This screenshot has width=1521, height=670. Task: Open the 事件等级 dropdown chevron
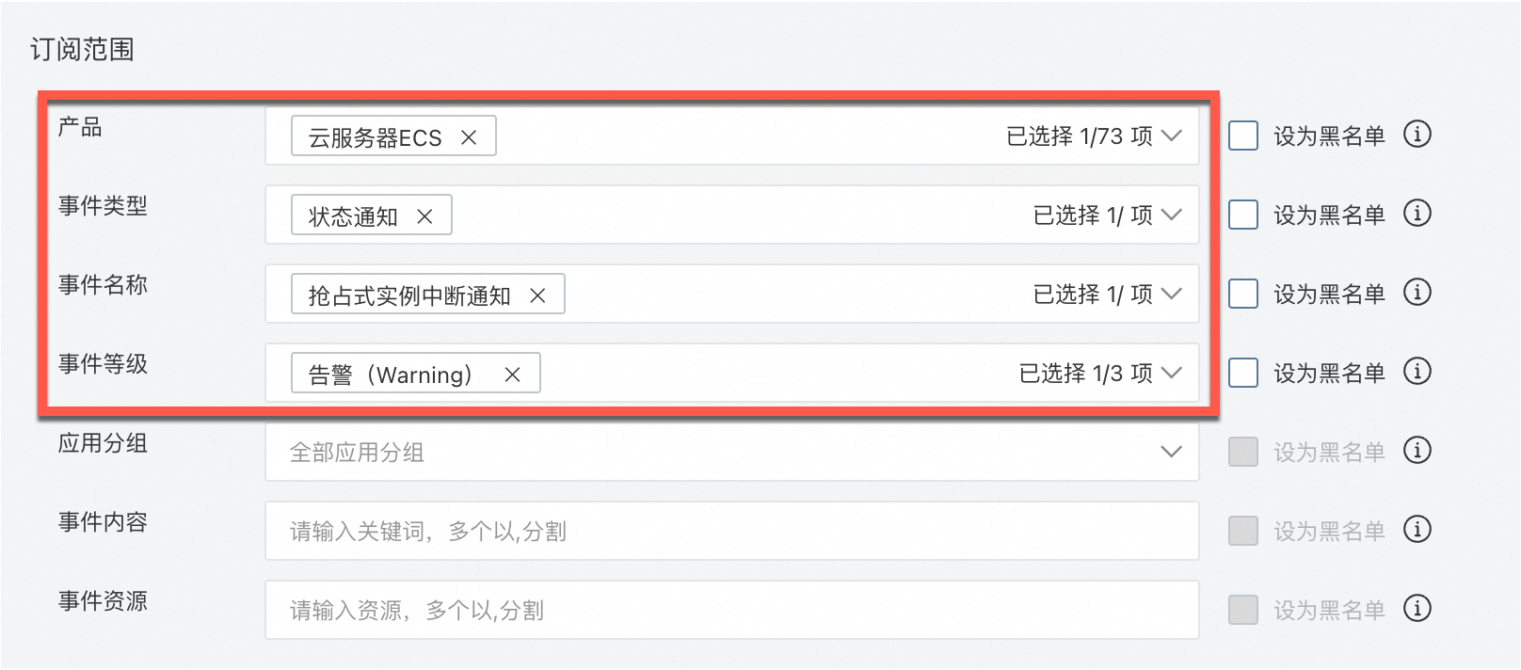click(x=1171, y=374)
